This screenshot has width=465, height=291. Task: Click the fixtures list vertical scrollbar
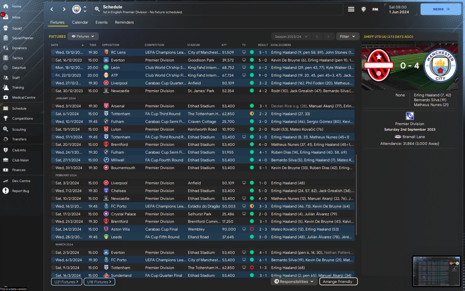(356, 195)
